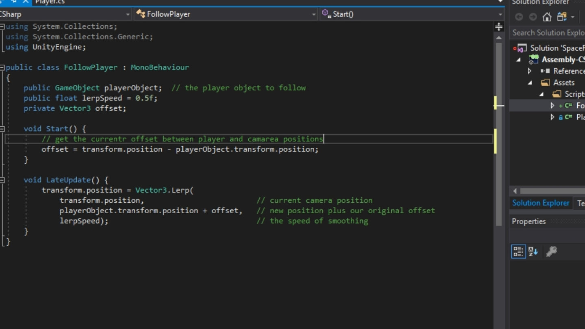Click the MonoBehaviour base class text
This screenshot has height=329, width=585.
click(160, 67)
